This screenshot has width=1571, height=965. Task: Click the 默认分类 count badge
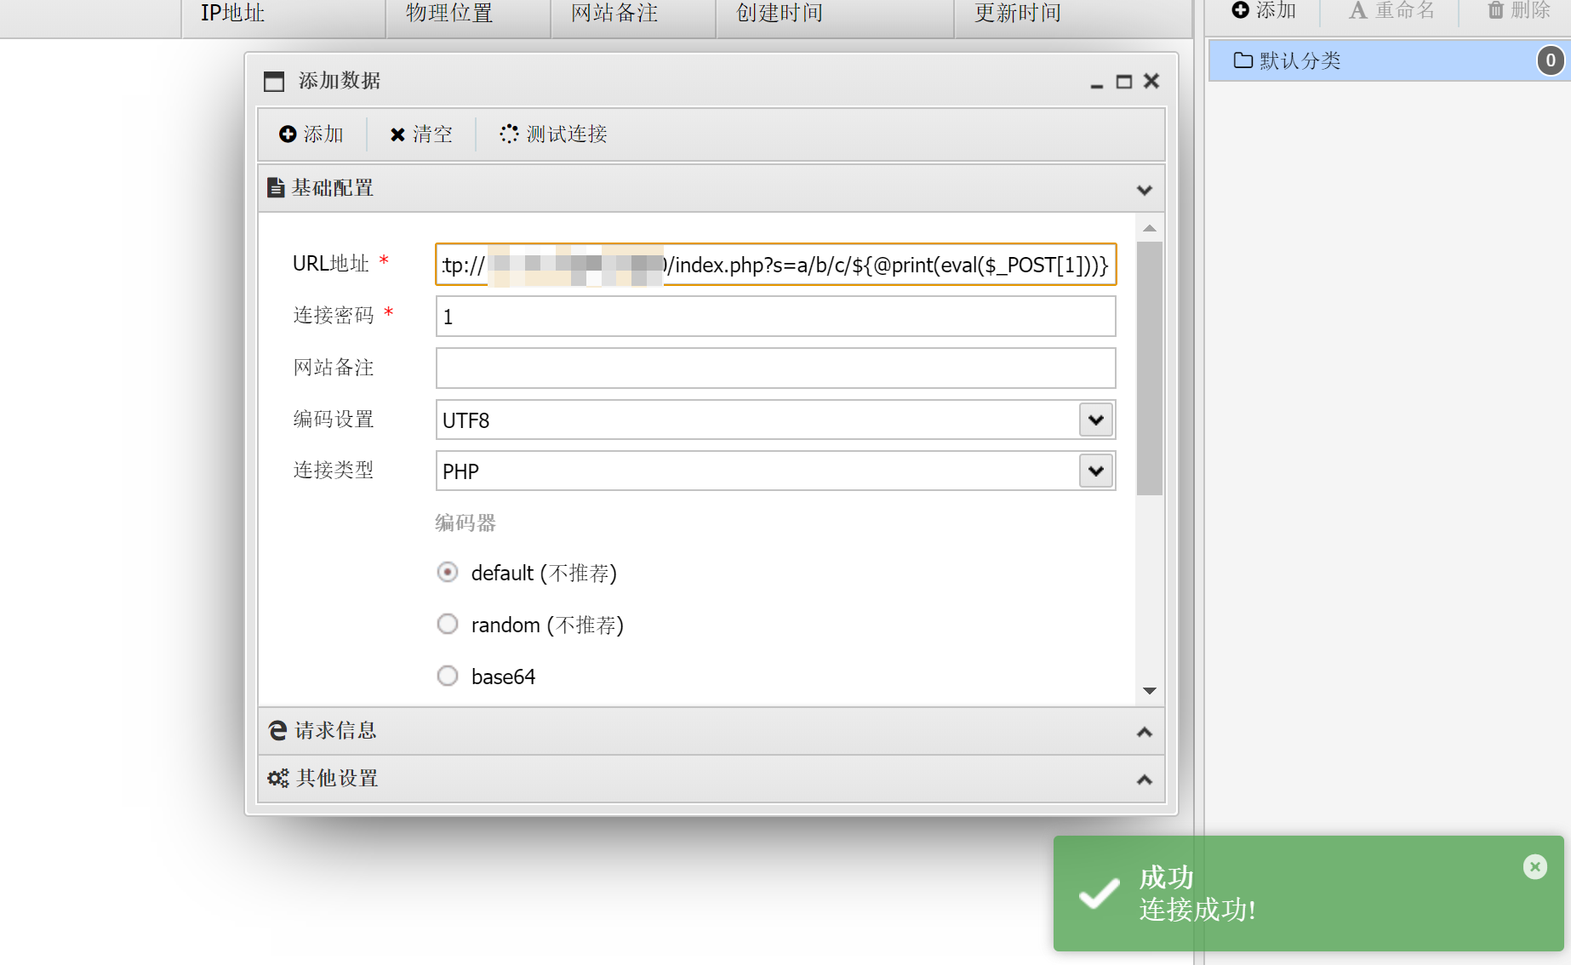[1551, 60]
